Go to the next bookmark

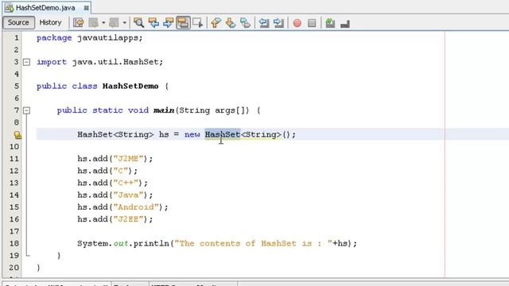[231, 23]
